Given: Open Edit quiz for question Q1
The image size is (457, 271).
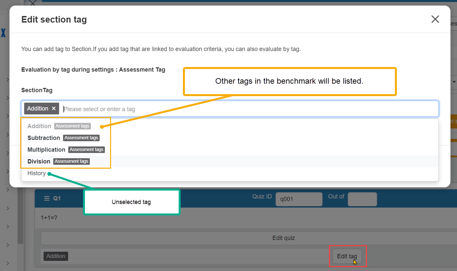Looking at the screenshot, I should 284,238.
